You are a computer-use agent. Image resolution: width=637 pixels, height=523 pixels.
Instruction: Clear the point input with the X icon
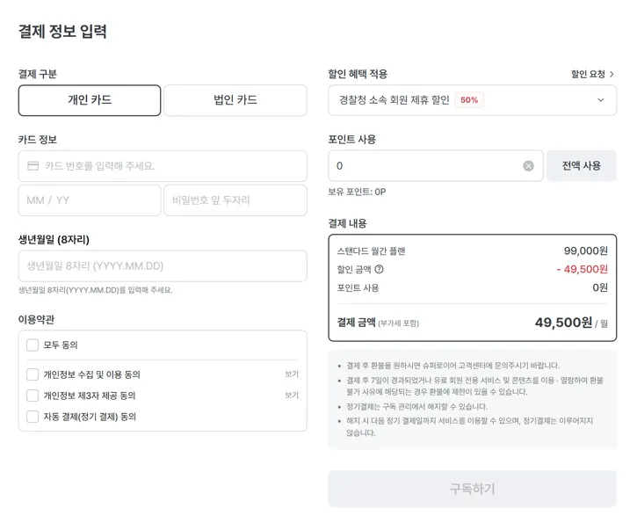pos(528,165)
